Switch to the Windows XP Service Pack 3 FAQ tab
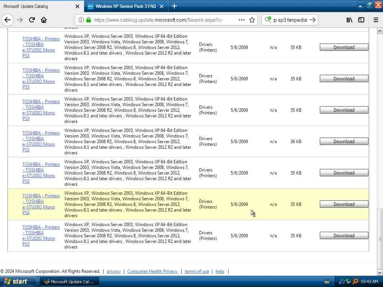Viewport: 383px width, 287px height. (126, 6)
